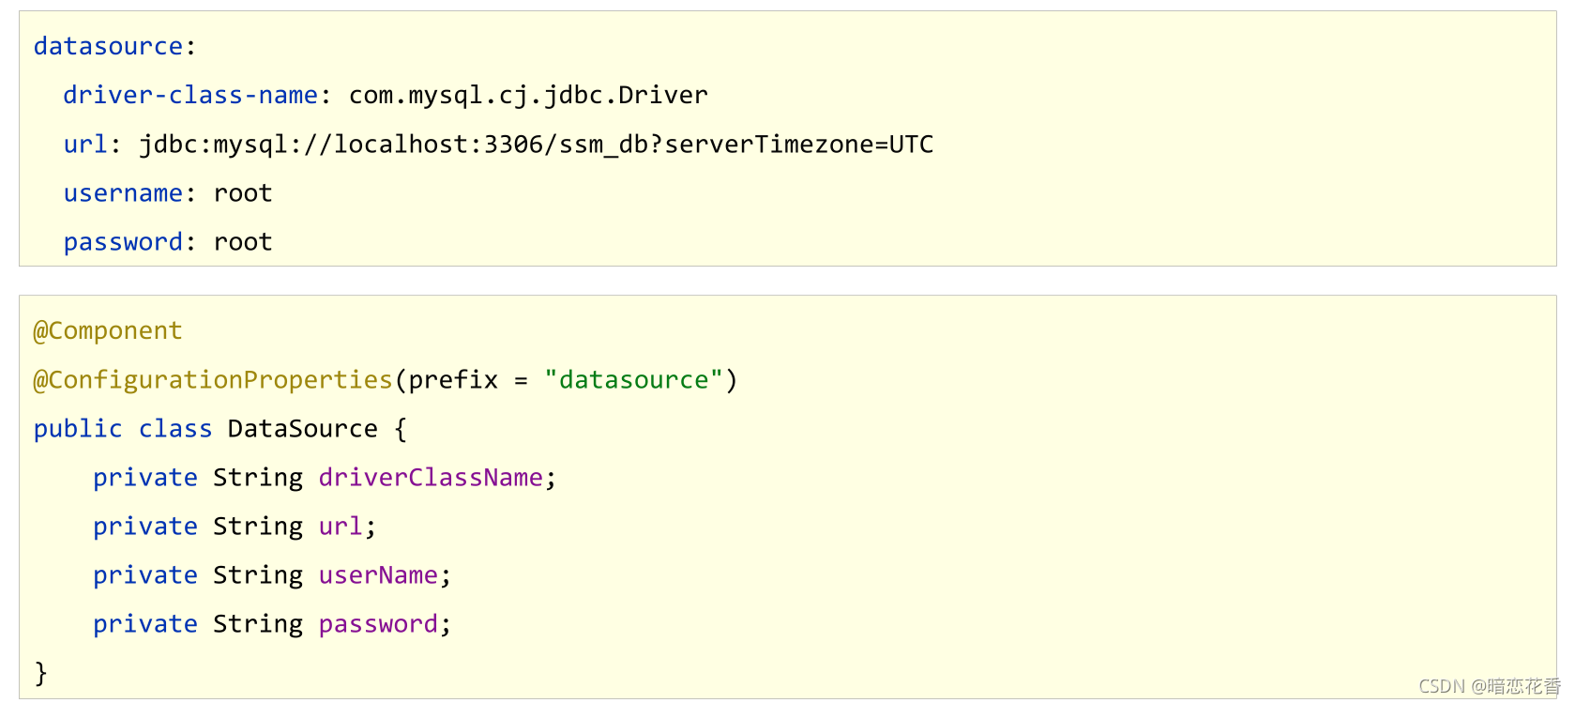Click the userName field in Java class
The width and height of the screenshot is (1575, 703).
coord(378,574)
